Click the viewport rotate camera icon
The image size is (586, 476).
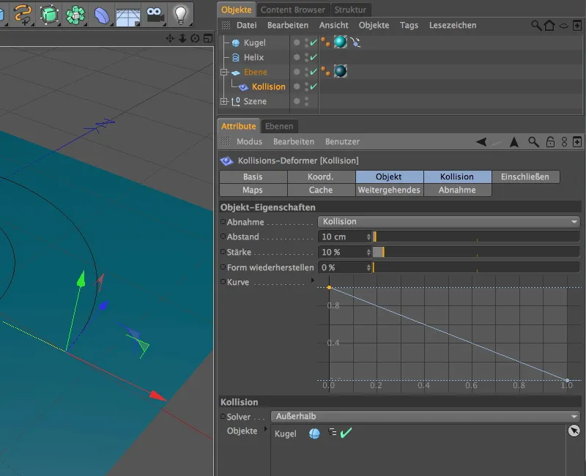click(195, 38)
